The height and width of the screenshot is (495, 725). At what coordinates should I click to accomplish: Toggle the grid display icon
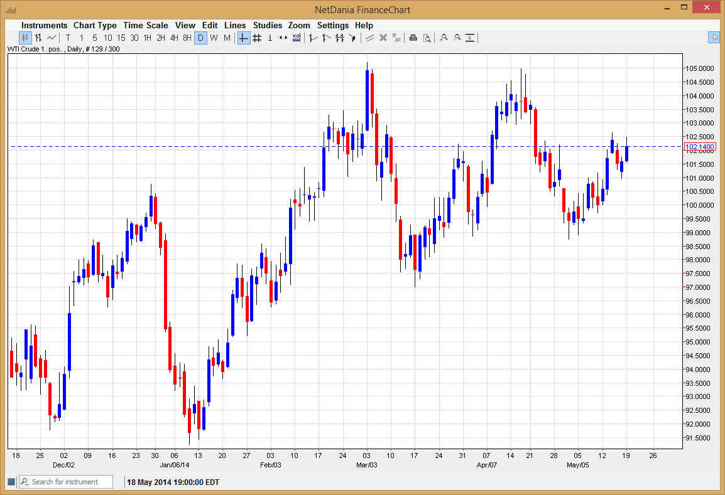256,38
